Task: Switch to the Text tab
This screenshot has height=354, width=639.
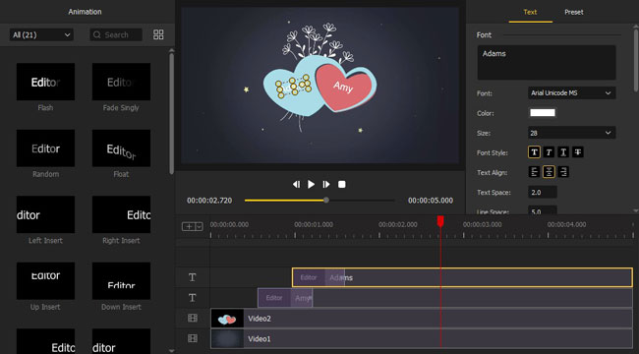Action: (530, 12)
